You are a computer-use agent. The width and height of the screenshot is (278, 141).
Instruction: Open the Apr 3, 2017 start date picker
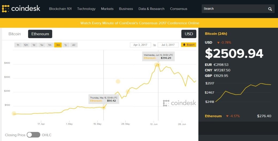click(140, 45)
